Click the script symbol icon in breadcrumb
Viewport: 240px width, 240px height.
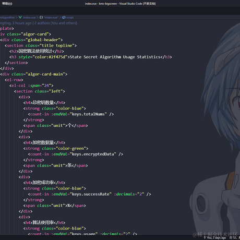[x=64, y=17]
